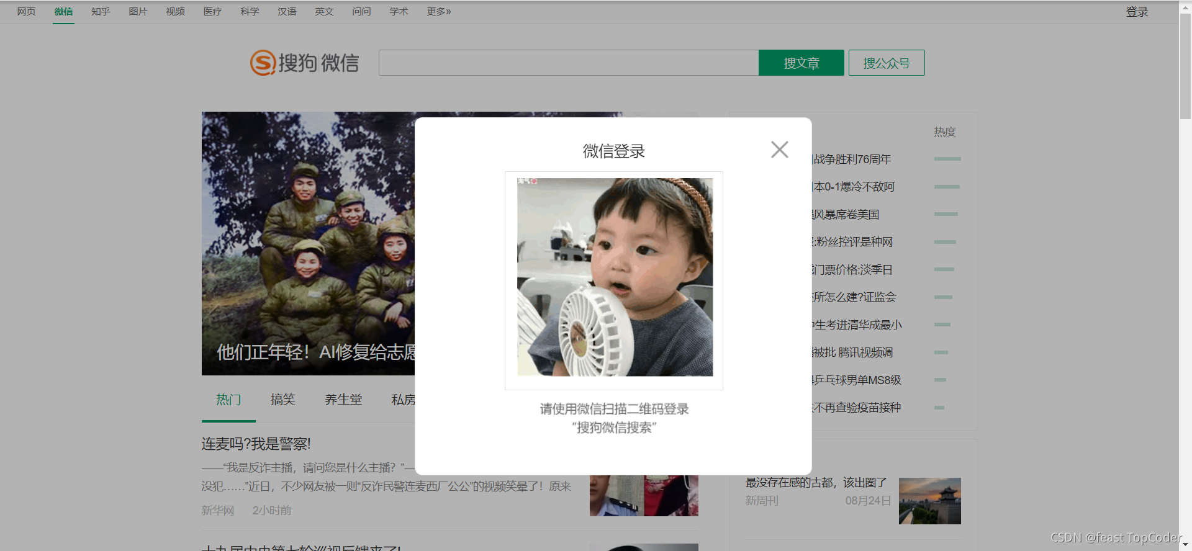The height and width of the screenshot is (551, 1192).
Task: Open hot topic ending 所怎么建?证监会
Action: click(854, 297)
